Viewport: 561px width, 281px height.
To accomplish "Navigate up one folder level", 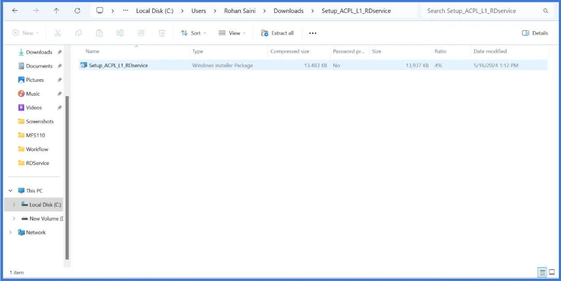I will 56,11.
